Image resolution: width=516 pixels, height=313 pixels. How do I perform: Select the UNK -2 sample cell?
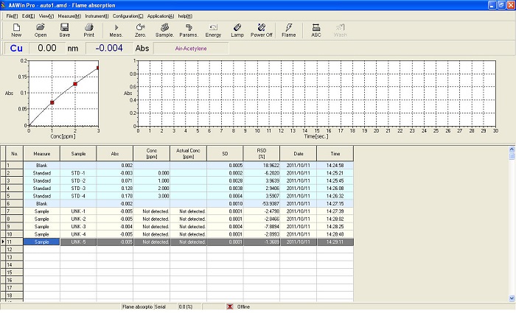(x=78, y=219)
